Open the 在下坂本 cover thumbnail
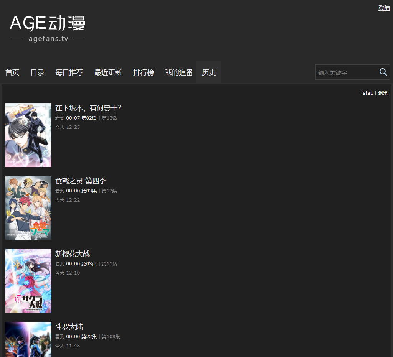The width and height of the screenshot is (393, 357). pos(28,135)
